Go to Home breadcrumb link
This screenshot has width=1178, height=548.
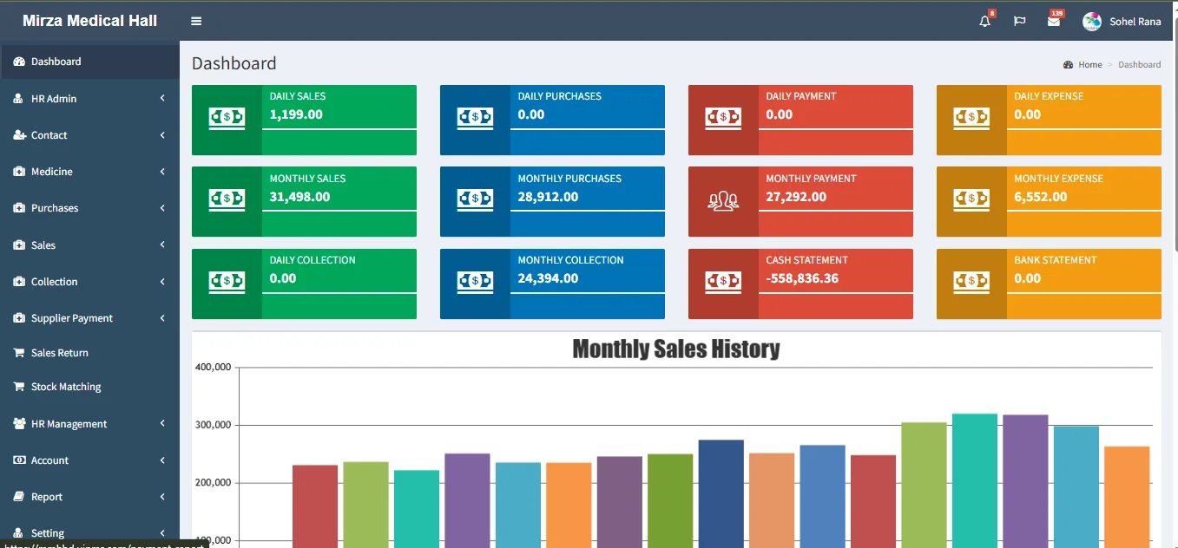point(1090,65)
